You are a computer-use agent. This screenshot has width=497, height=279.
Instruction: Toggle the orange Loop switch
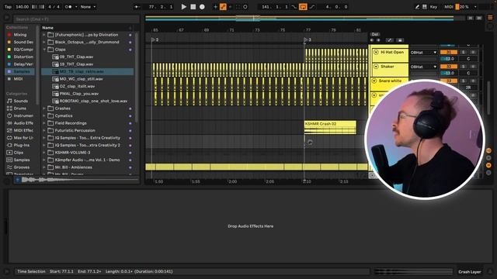tap(303, 7)
